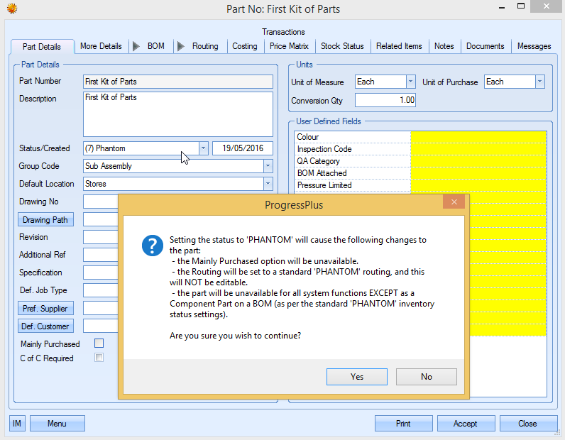
Task: Open the Unit of Measure dropdown
Action: 410,82
